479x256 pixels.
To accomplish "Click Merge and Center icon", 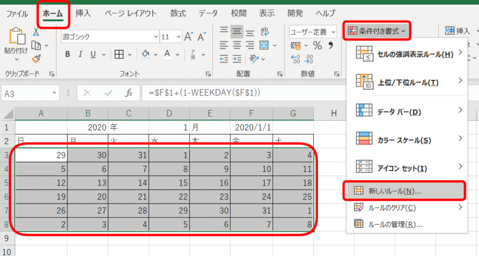I will click(x=264, y=45).
